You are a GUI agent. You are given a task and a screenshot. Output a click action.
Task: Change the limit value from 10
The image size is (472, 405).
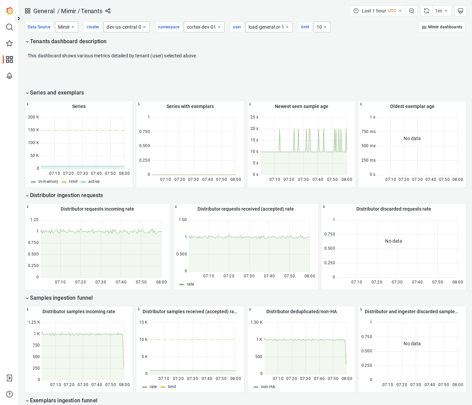(x=322, y=27)
